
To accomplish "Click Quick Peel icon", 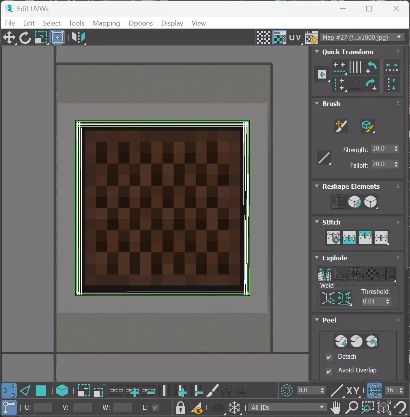I will coord(341,341).
